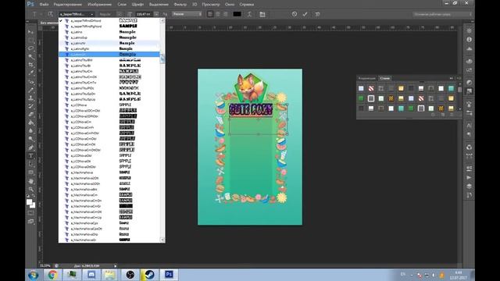500x281 pixels.
Task: Align text left
Action: [x=210, y=14]
